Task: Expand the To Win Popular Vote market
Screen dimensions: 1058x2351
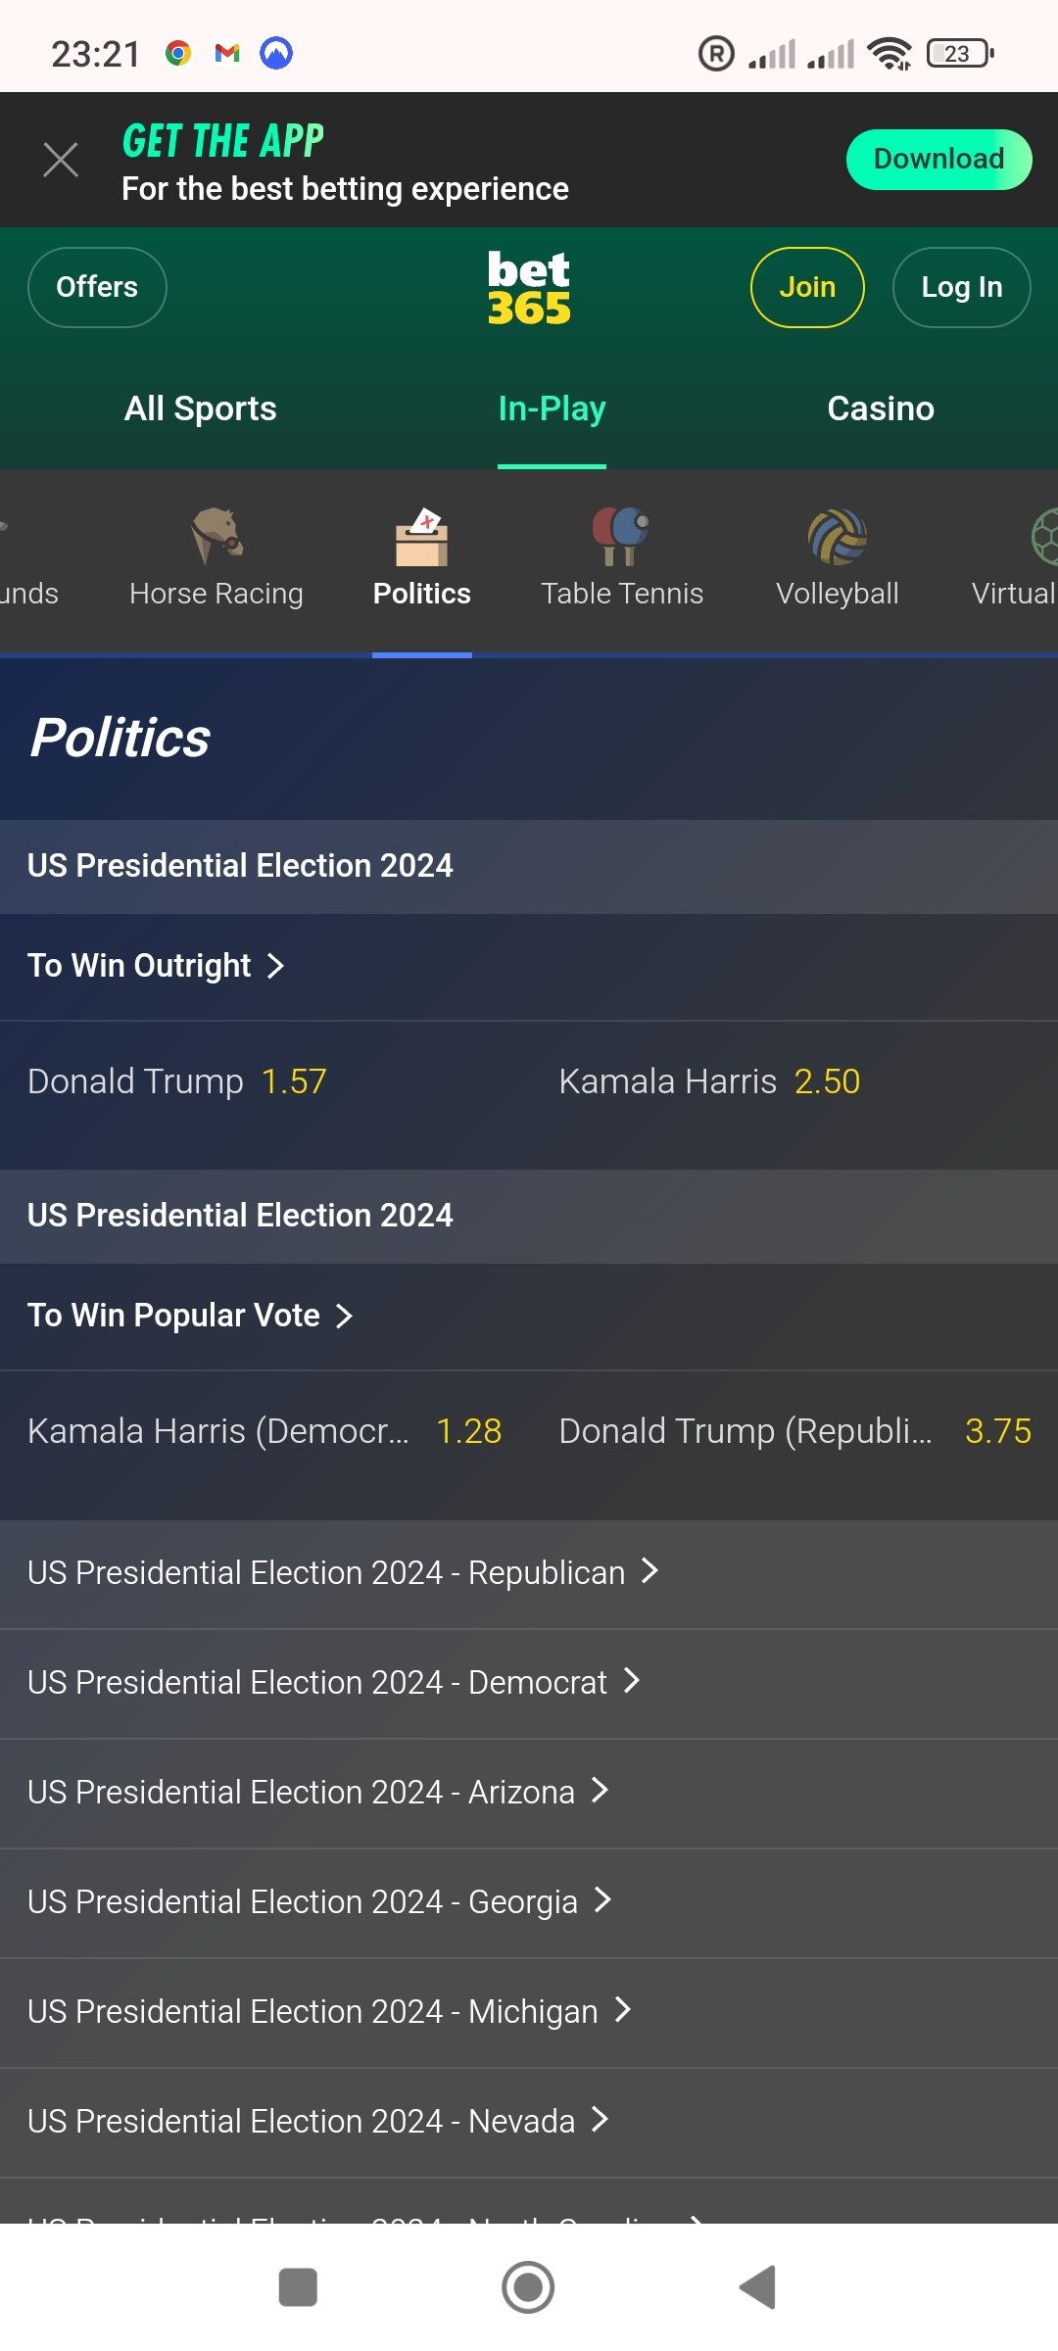Action: pos(190,1316)
